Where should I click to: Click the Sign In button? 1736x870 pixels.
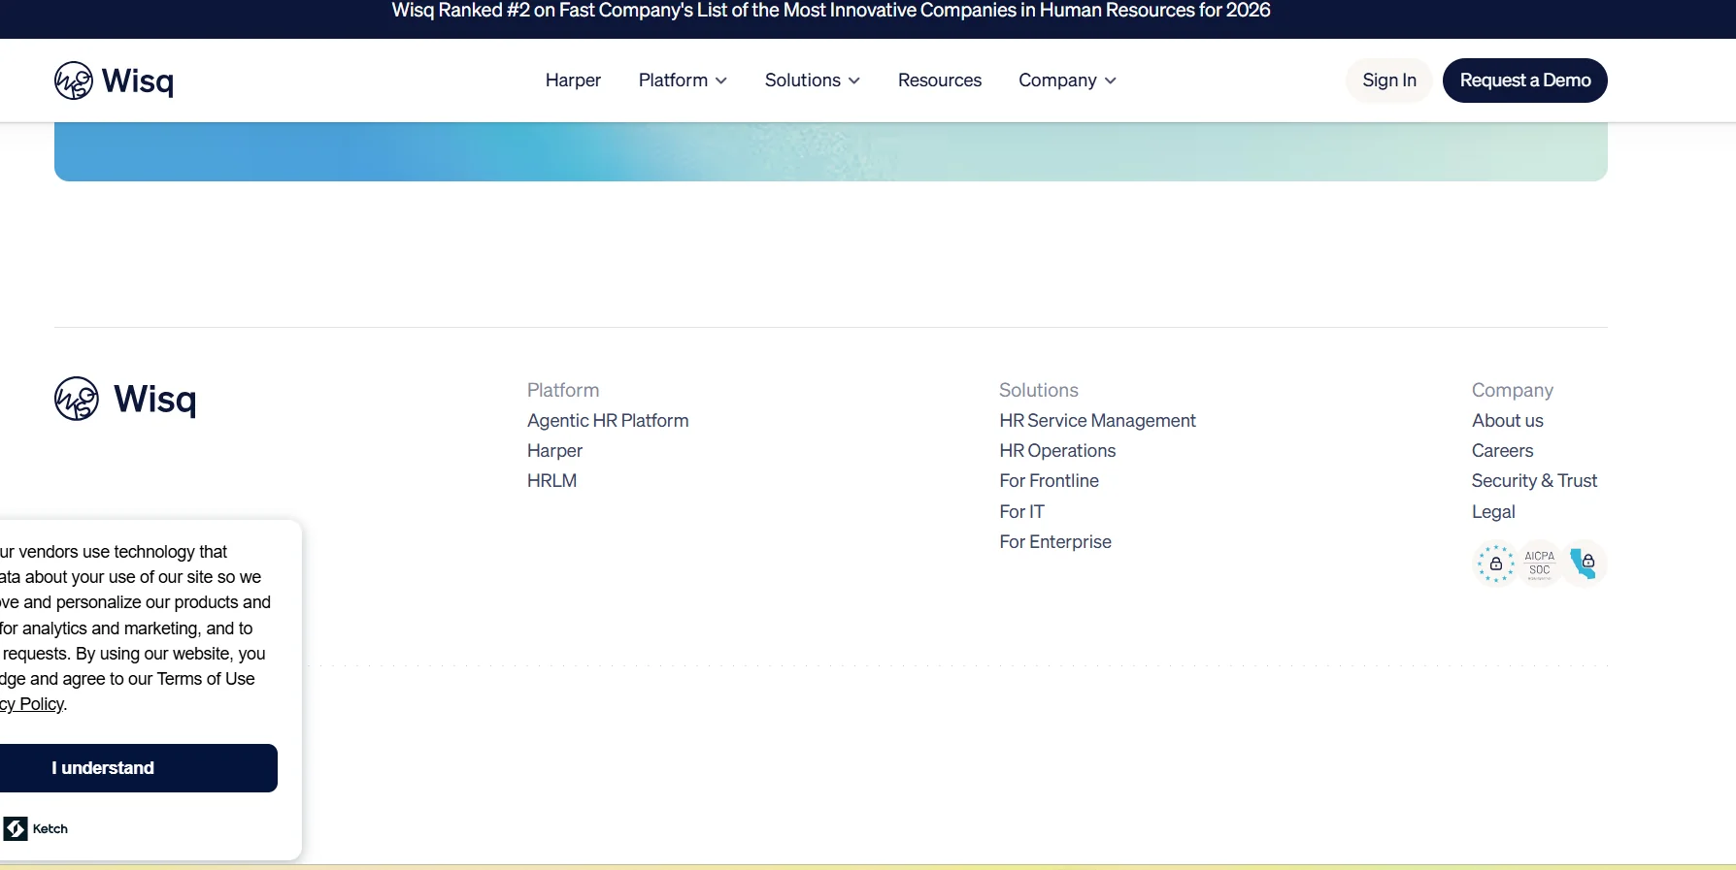(1388, 81)
